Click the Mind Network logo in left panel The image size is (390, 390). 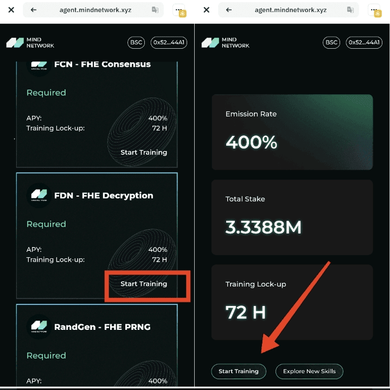[30, 43]
